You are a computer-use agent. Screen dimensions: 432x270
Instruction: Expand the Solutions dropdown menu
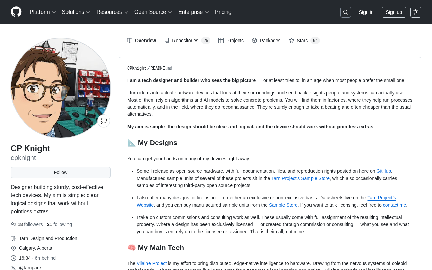pyautogui.click(x=76, y=12)
